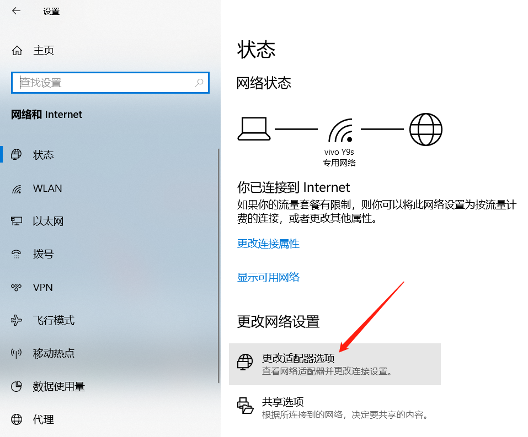Click the vivo Y9s network name
This screenshot has width=528, height=437.
click(339, 152)
